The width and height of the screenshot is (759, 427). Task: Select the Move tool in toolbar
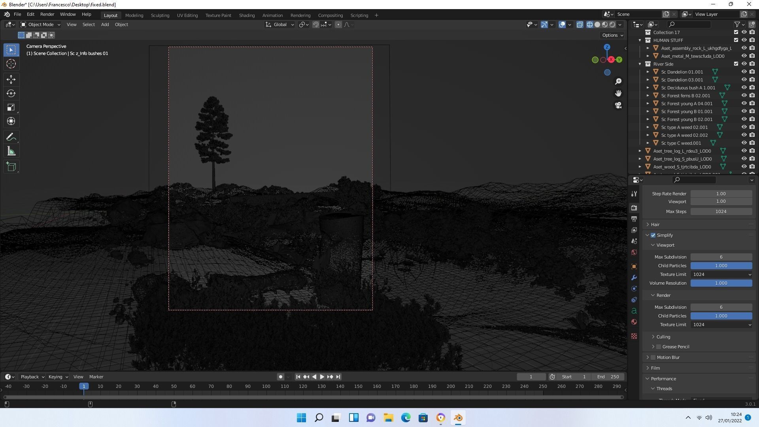(x=11, y=79)
